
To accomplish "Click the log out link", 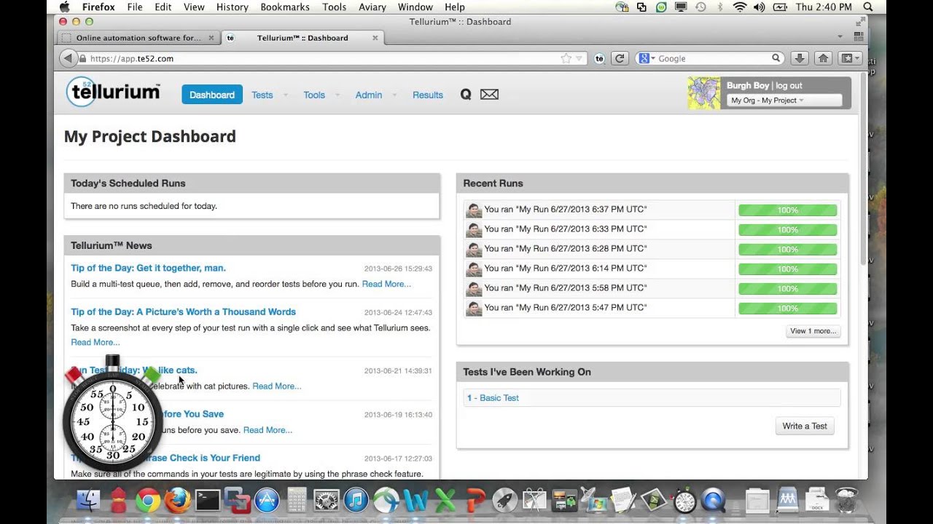I will point(789,85).
